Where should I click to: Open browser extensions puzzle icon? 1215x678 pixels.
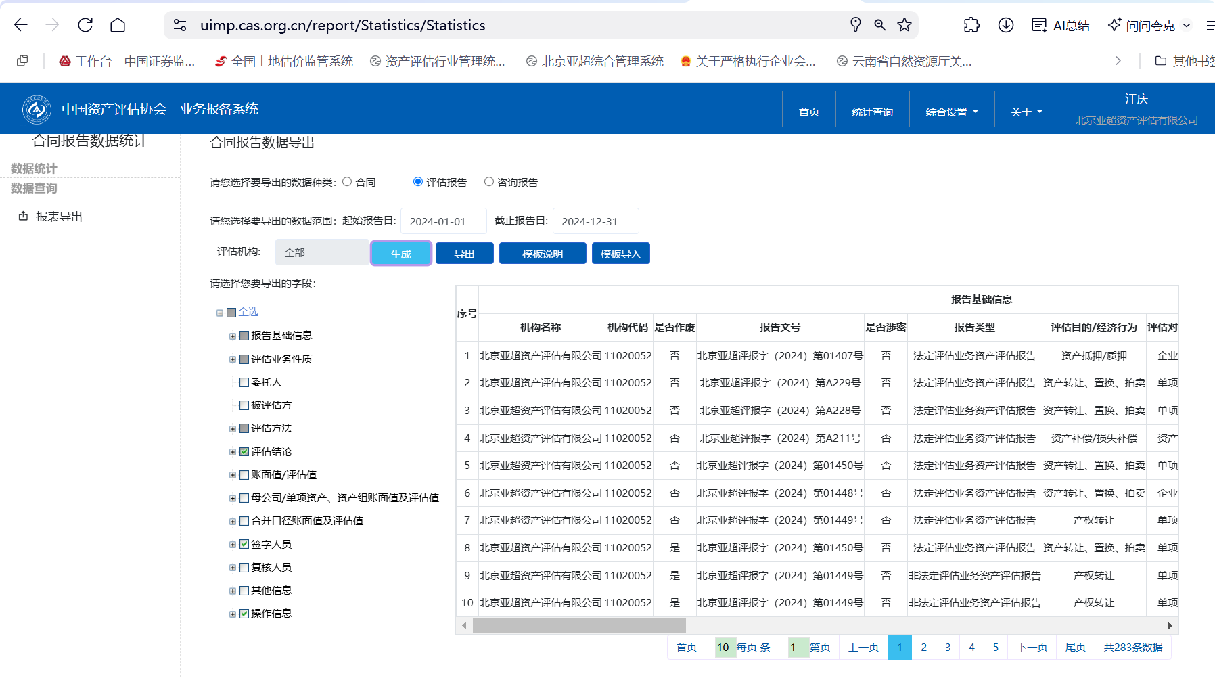click(x=971, y=25)
